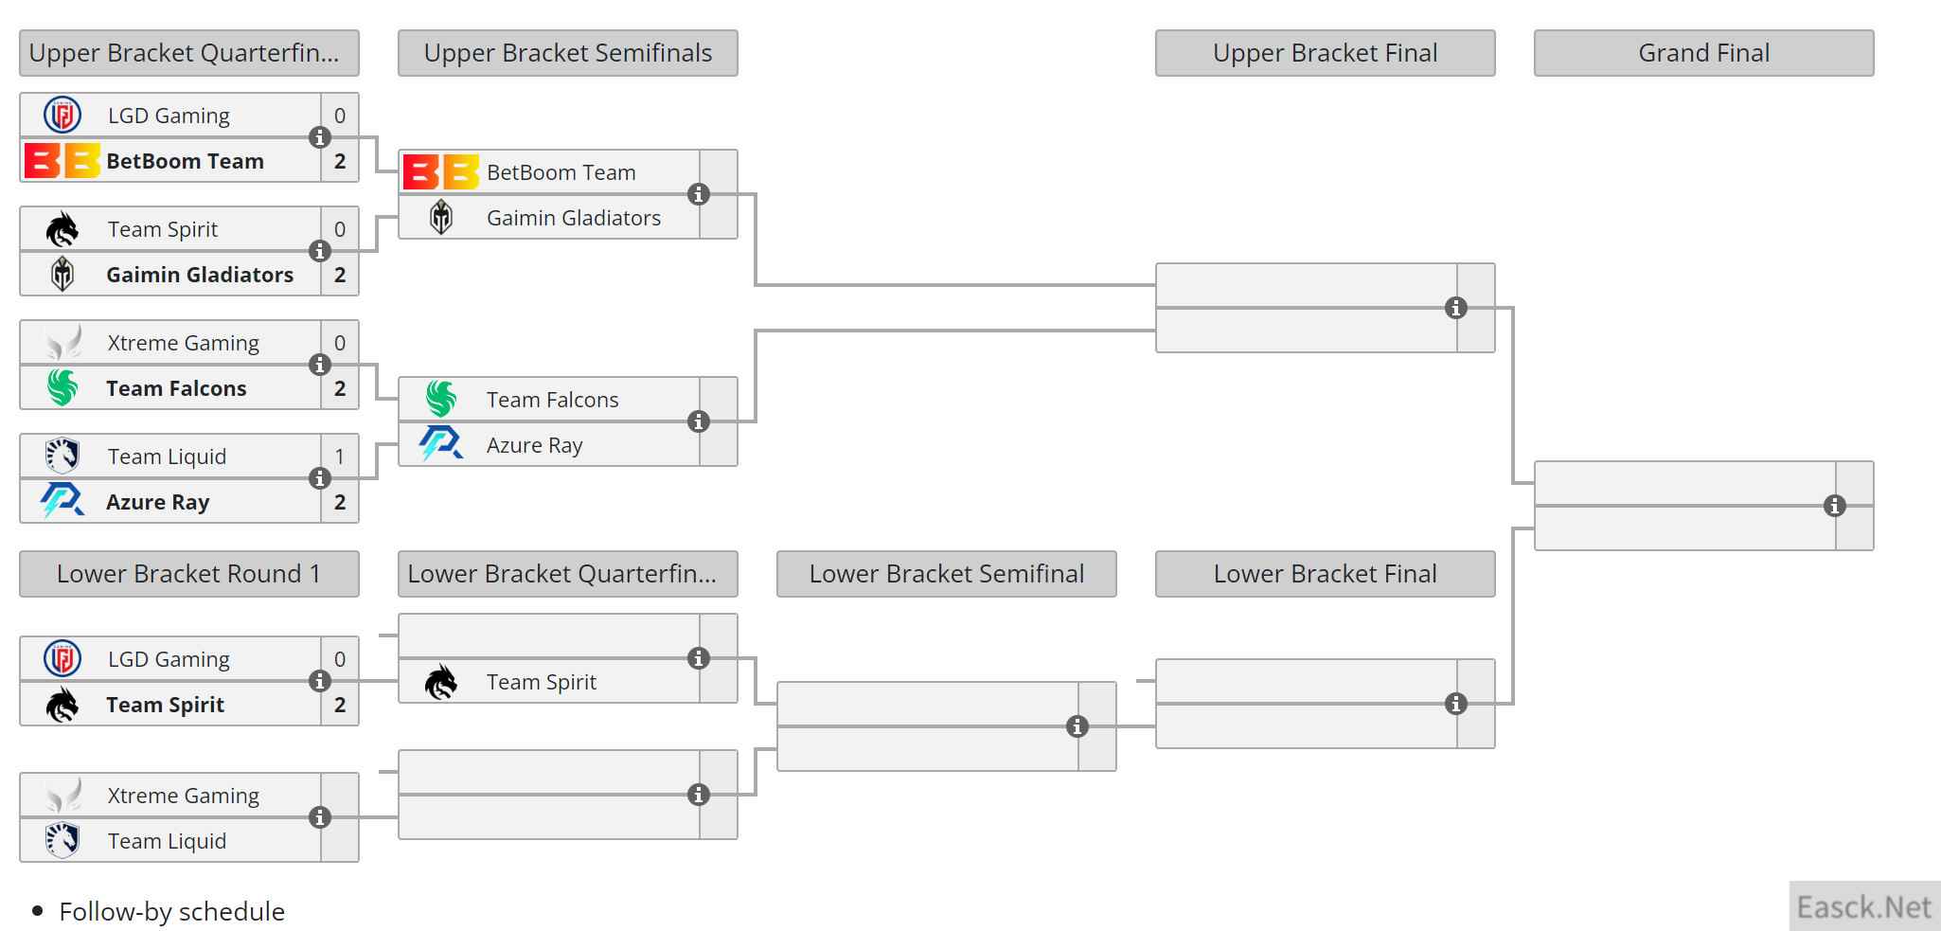Select the Grand Final column header

1703,53
